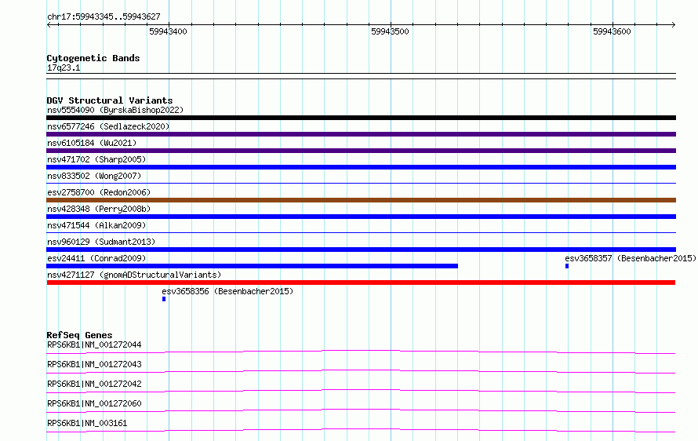
Task: Click the DGV Structural Variants track title
Action: [110, 100]
